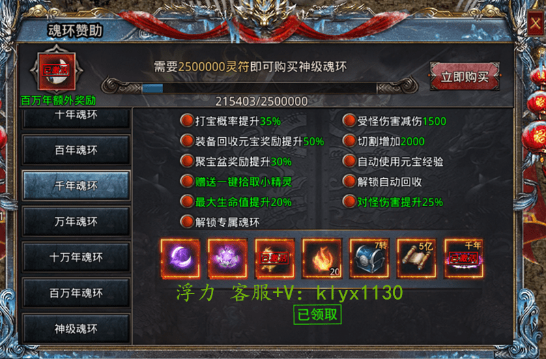The image size is (546, 359).
Task: Click the 立即购买 button
Action: coord(465,76)
